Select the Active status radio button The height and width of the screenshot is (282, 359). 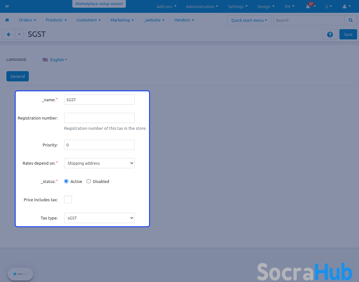tap(66, 181)
